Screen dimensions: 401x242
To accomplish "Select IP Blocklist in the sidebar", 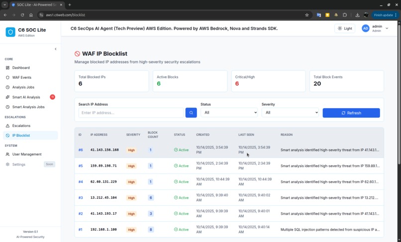I will coord(30,135).
